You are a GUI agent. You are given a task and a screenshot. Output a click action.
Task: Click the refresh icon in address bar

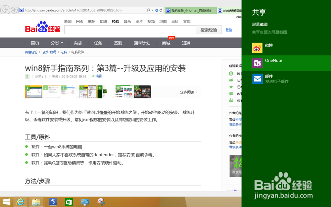[161, 10]
